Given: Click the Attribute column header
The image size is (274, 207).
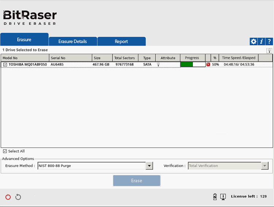Looking at the screenshot, I should tap(168, 58).
